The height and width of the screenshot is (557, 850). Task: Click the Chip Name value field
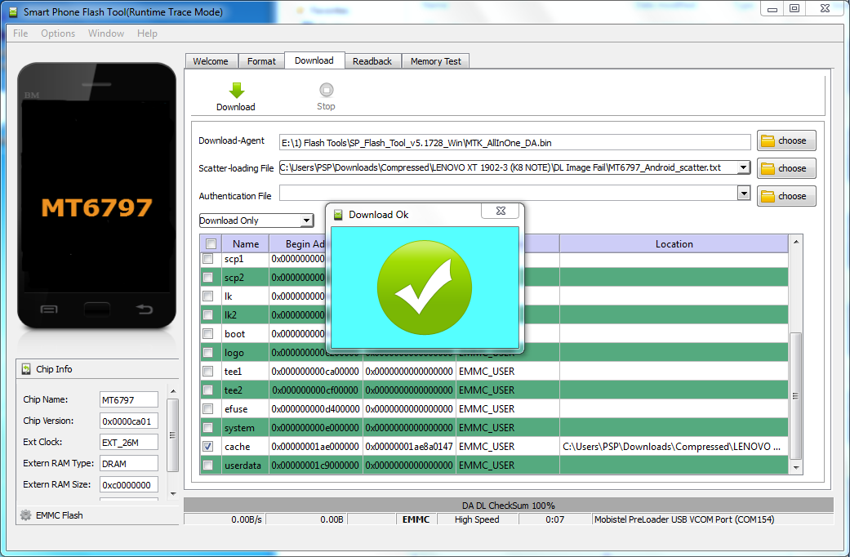[129, 399]
